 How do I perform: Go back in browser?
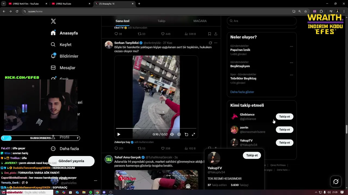tap(4, 11)
